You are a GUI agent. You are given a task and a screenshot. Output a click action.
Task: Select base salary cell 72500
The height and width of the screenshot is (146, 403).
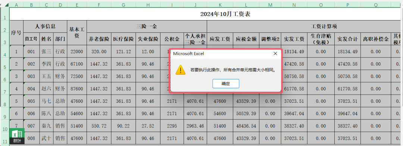77,76
